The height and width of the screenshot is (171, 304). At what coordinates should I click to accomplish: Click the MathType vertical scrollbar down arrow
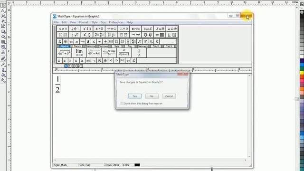[249, 156]
